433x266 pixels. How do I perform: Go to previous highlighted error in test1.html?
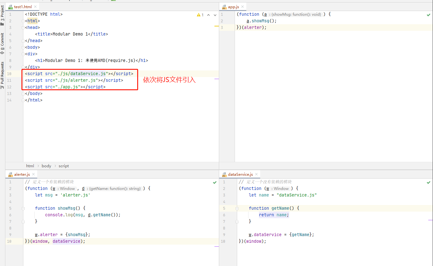pyautogui.click(x=208, y=15)
